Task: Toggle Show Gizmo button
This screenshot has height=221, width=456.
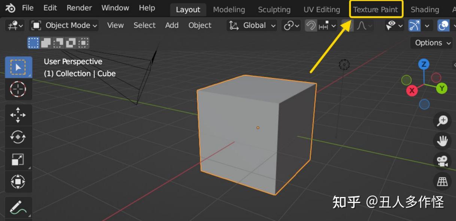Action: (414, 25)
